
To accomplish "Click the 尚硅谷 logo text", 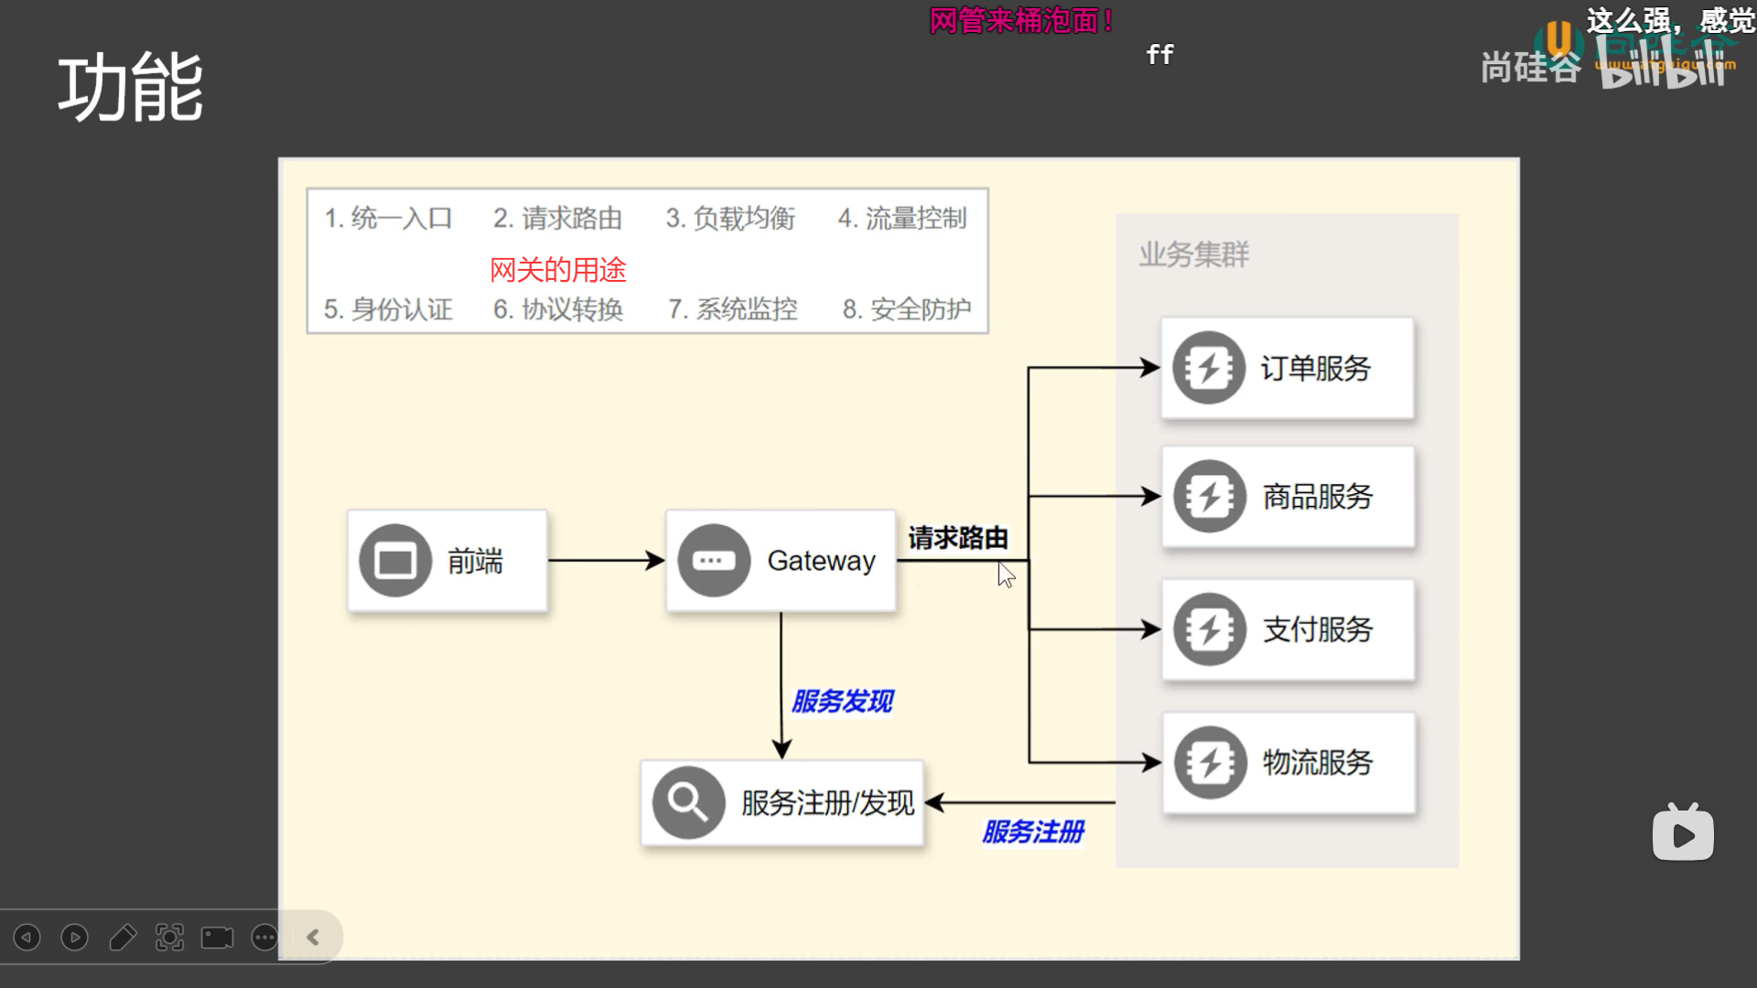I will 1530,68.
